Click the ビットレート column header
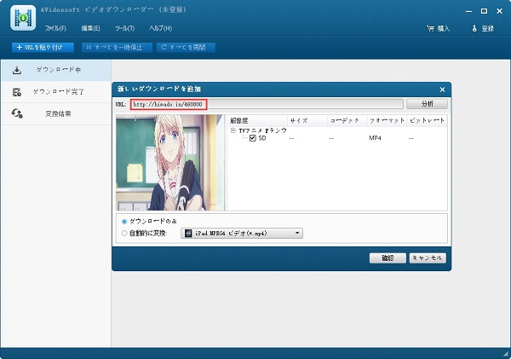This screenshot has height=359, width=511. [427, 121]
